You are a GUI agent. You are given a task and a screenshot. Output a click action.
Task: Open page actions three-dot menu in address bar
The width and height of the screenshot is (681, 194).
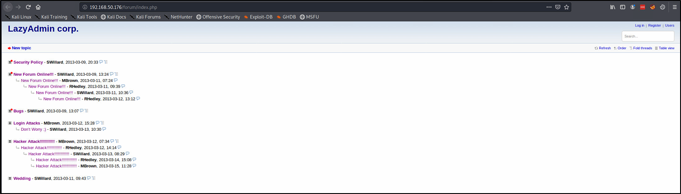click(549, 7)
